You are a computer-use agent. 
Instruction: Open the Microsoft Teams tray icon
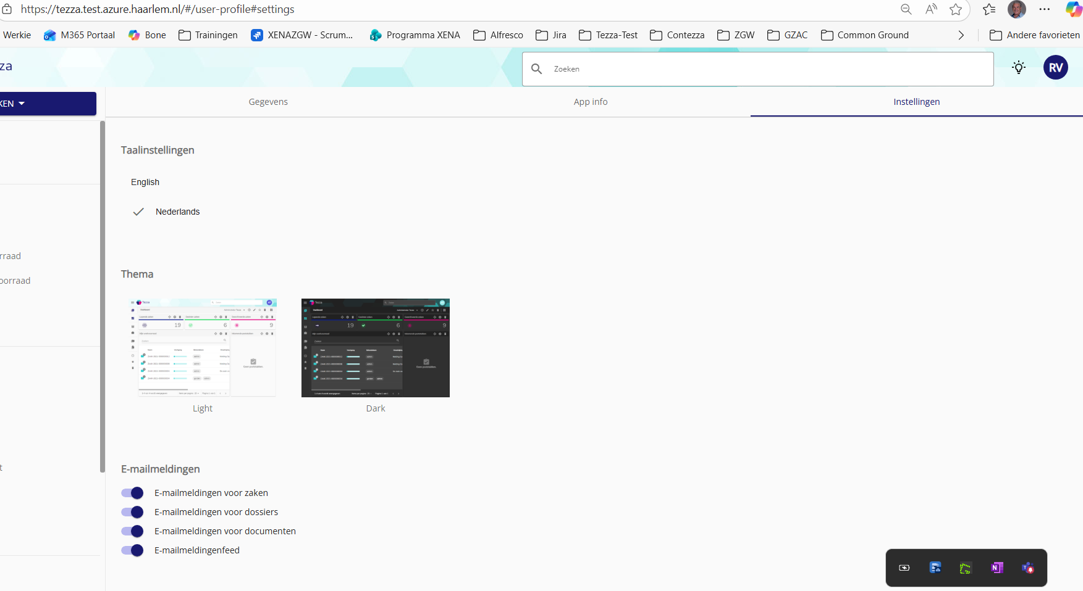pyautogui.click(x=1027, y=568)
